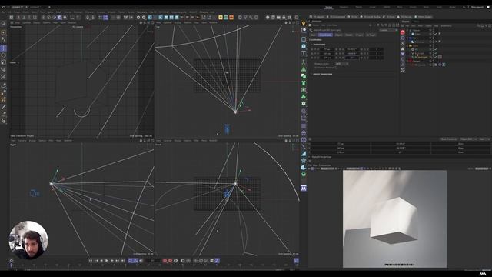492x277 pixels.
Task: Toggle the Autokeying red button
Action: [x=170, y=261]
